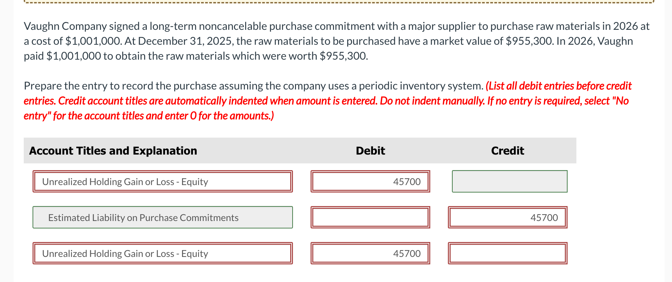
Task: Click the Estimated Liability on Purchase Commitments text
Action: [x=143, y=217]
